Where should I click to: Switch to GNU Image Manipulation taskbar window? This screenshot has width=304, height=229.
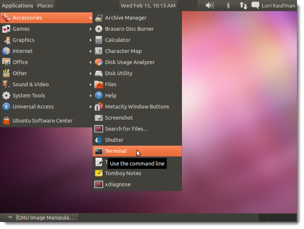[41, 218]
